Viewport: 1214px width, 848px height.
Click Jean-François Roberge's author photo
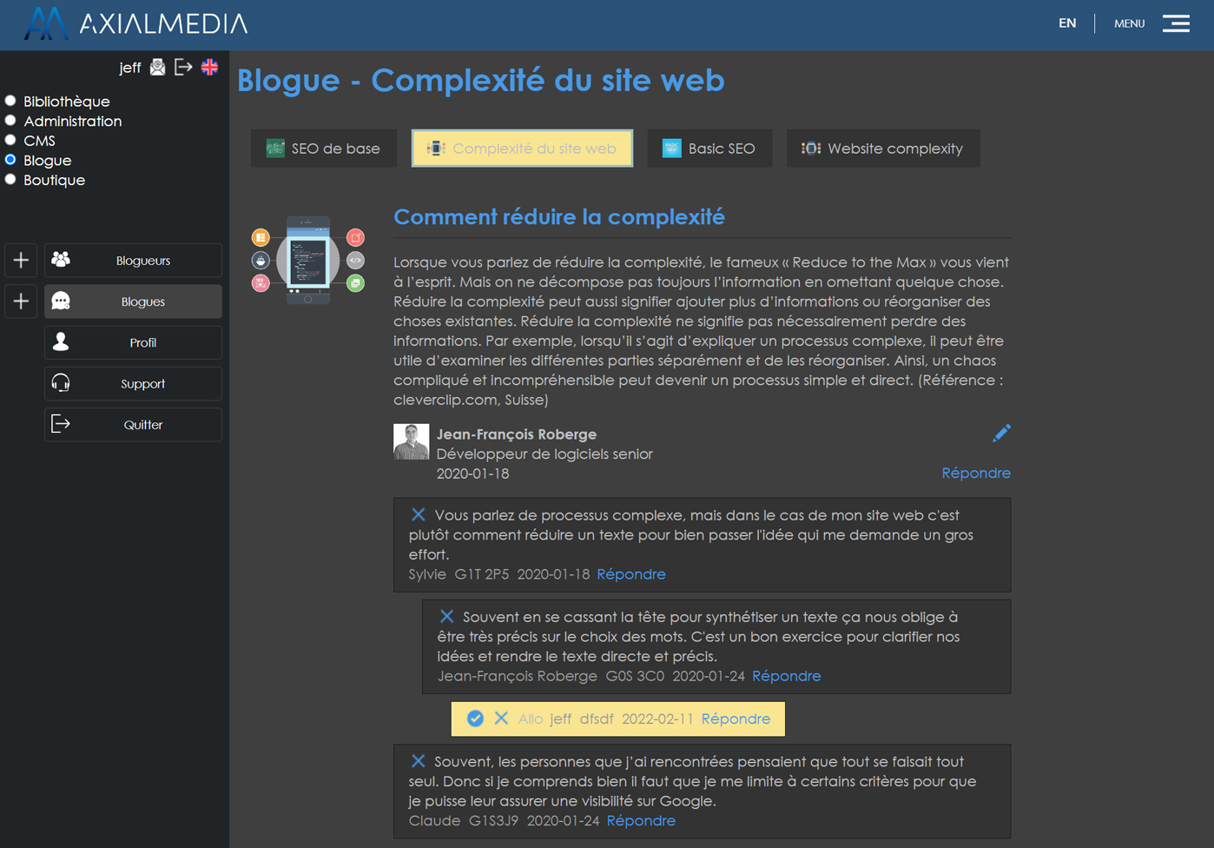411,441
